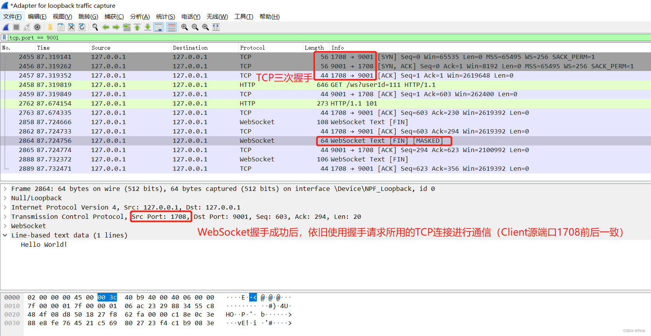Select packet 2458 GET /ws?userId=111 row
651x336 pixels.
pyautogui.click(x=325, y=85)
